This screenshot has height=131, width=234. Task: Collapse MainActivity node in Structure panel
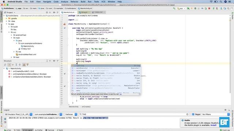point(4,68)
